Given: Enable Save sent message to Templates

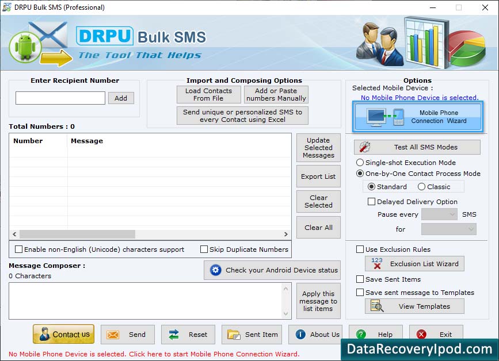Looking at the screenshot, I should click(360, 292).
